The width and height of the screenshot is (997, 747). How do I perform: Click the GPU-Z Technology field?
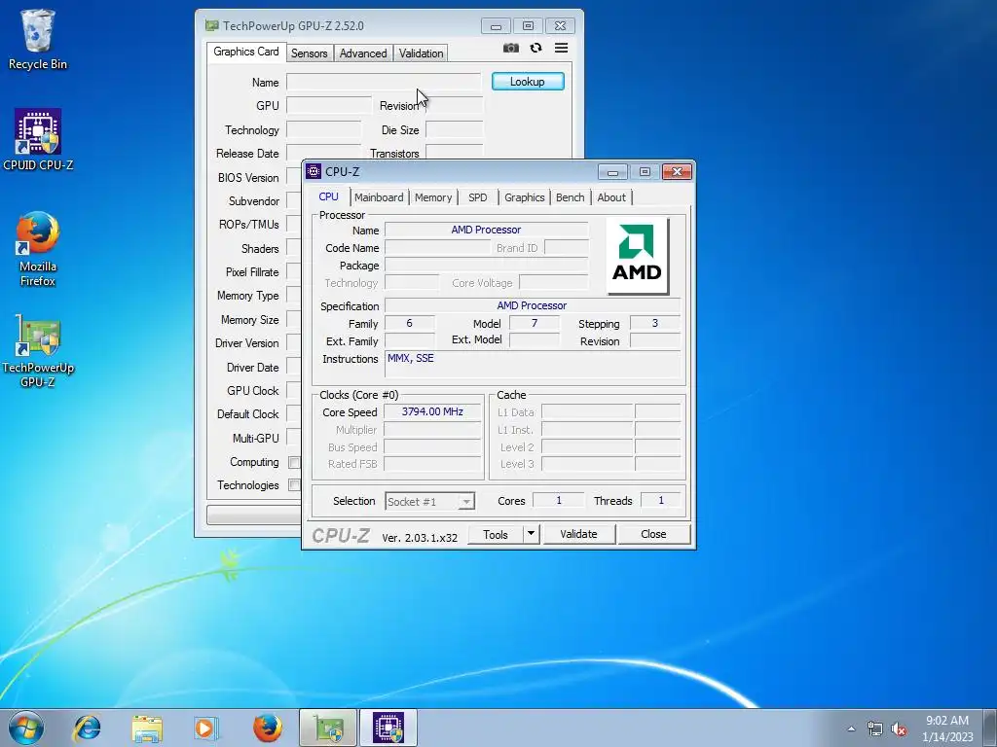(323, 129)
